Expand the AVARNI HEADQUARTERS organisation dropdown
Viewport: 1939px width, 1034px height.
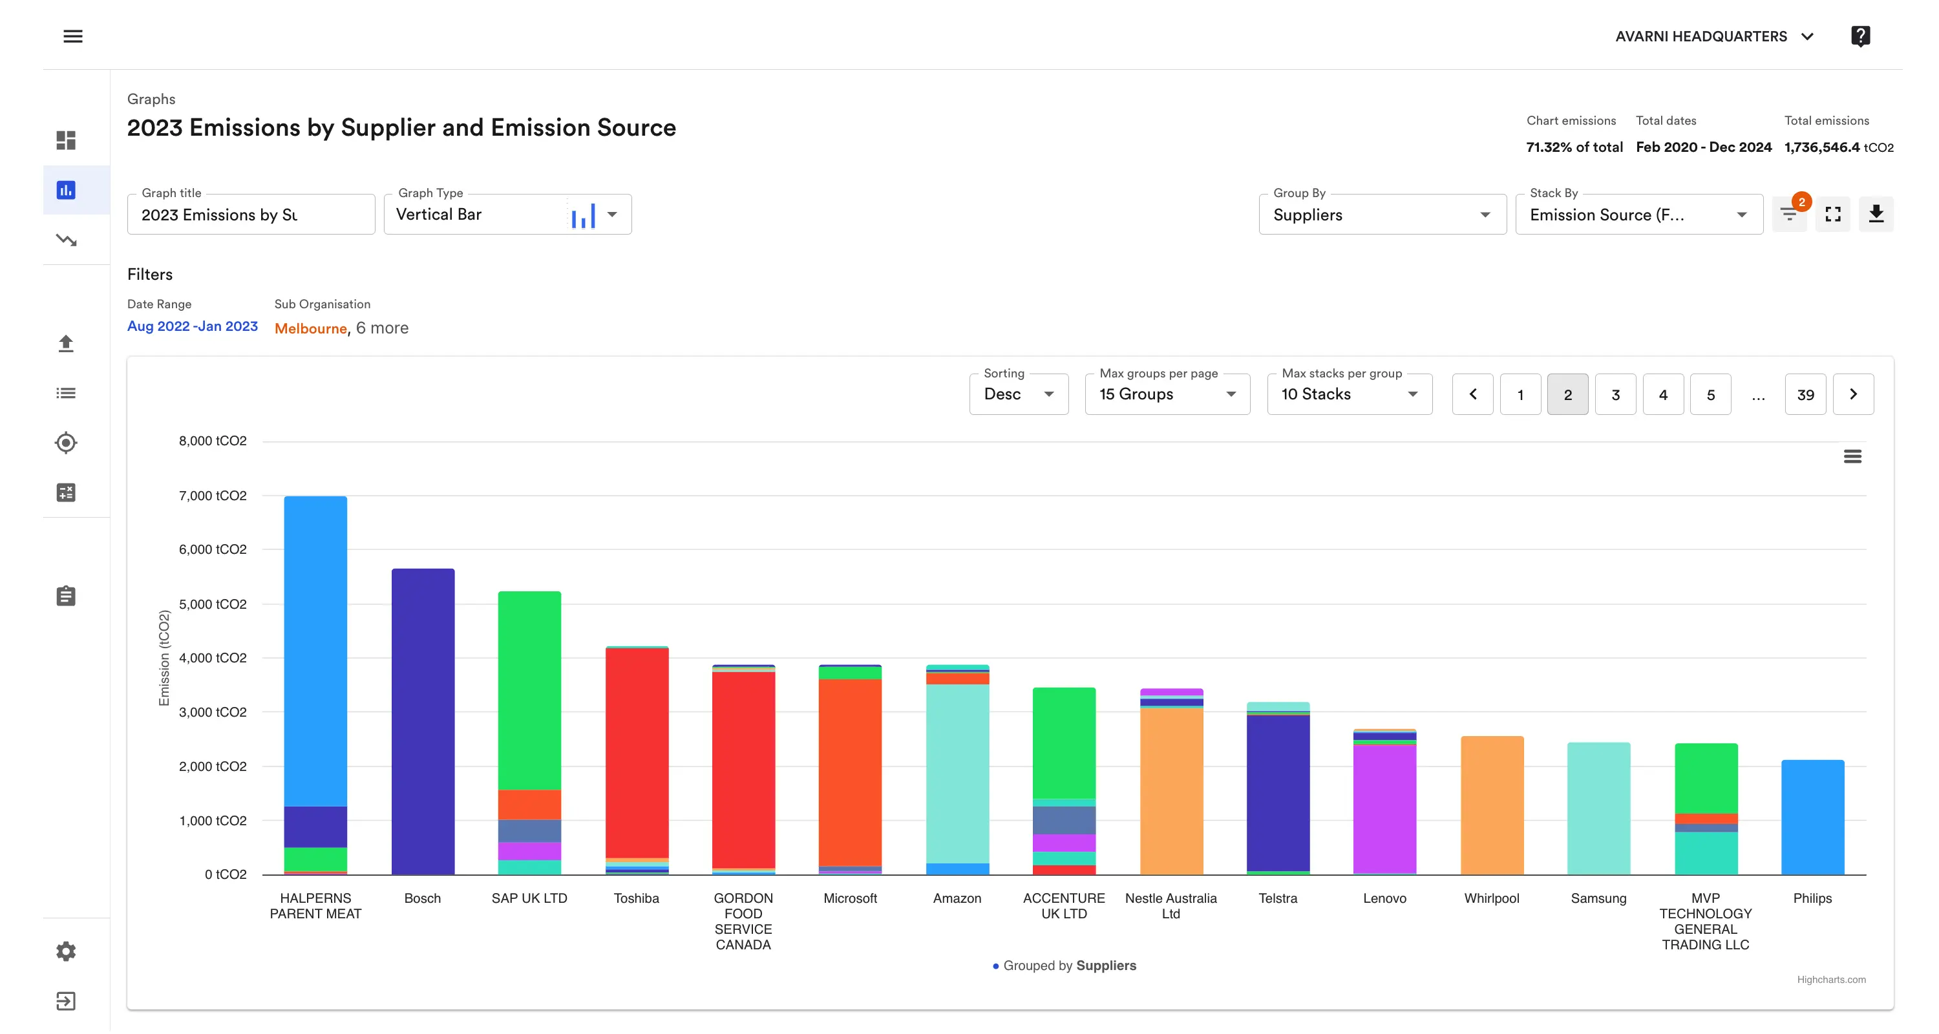[1715, 36]
